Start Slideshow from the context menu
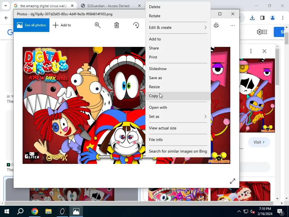The image size is (289, 217). click(178, 69)
